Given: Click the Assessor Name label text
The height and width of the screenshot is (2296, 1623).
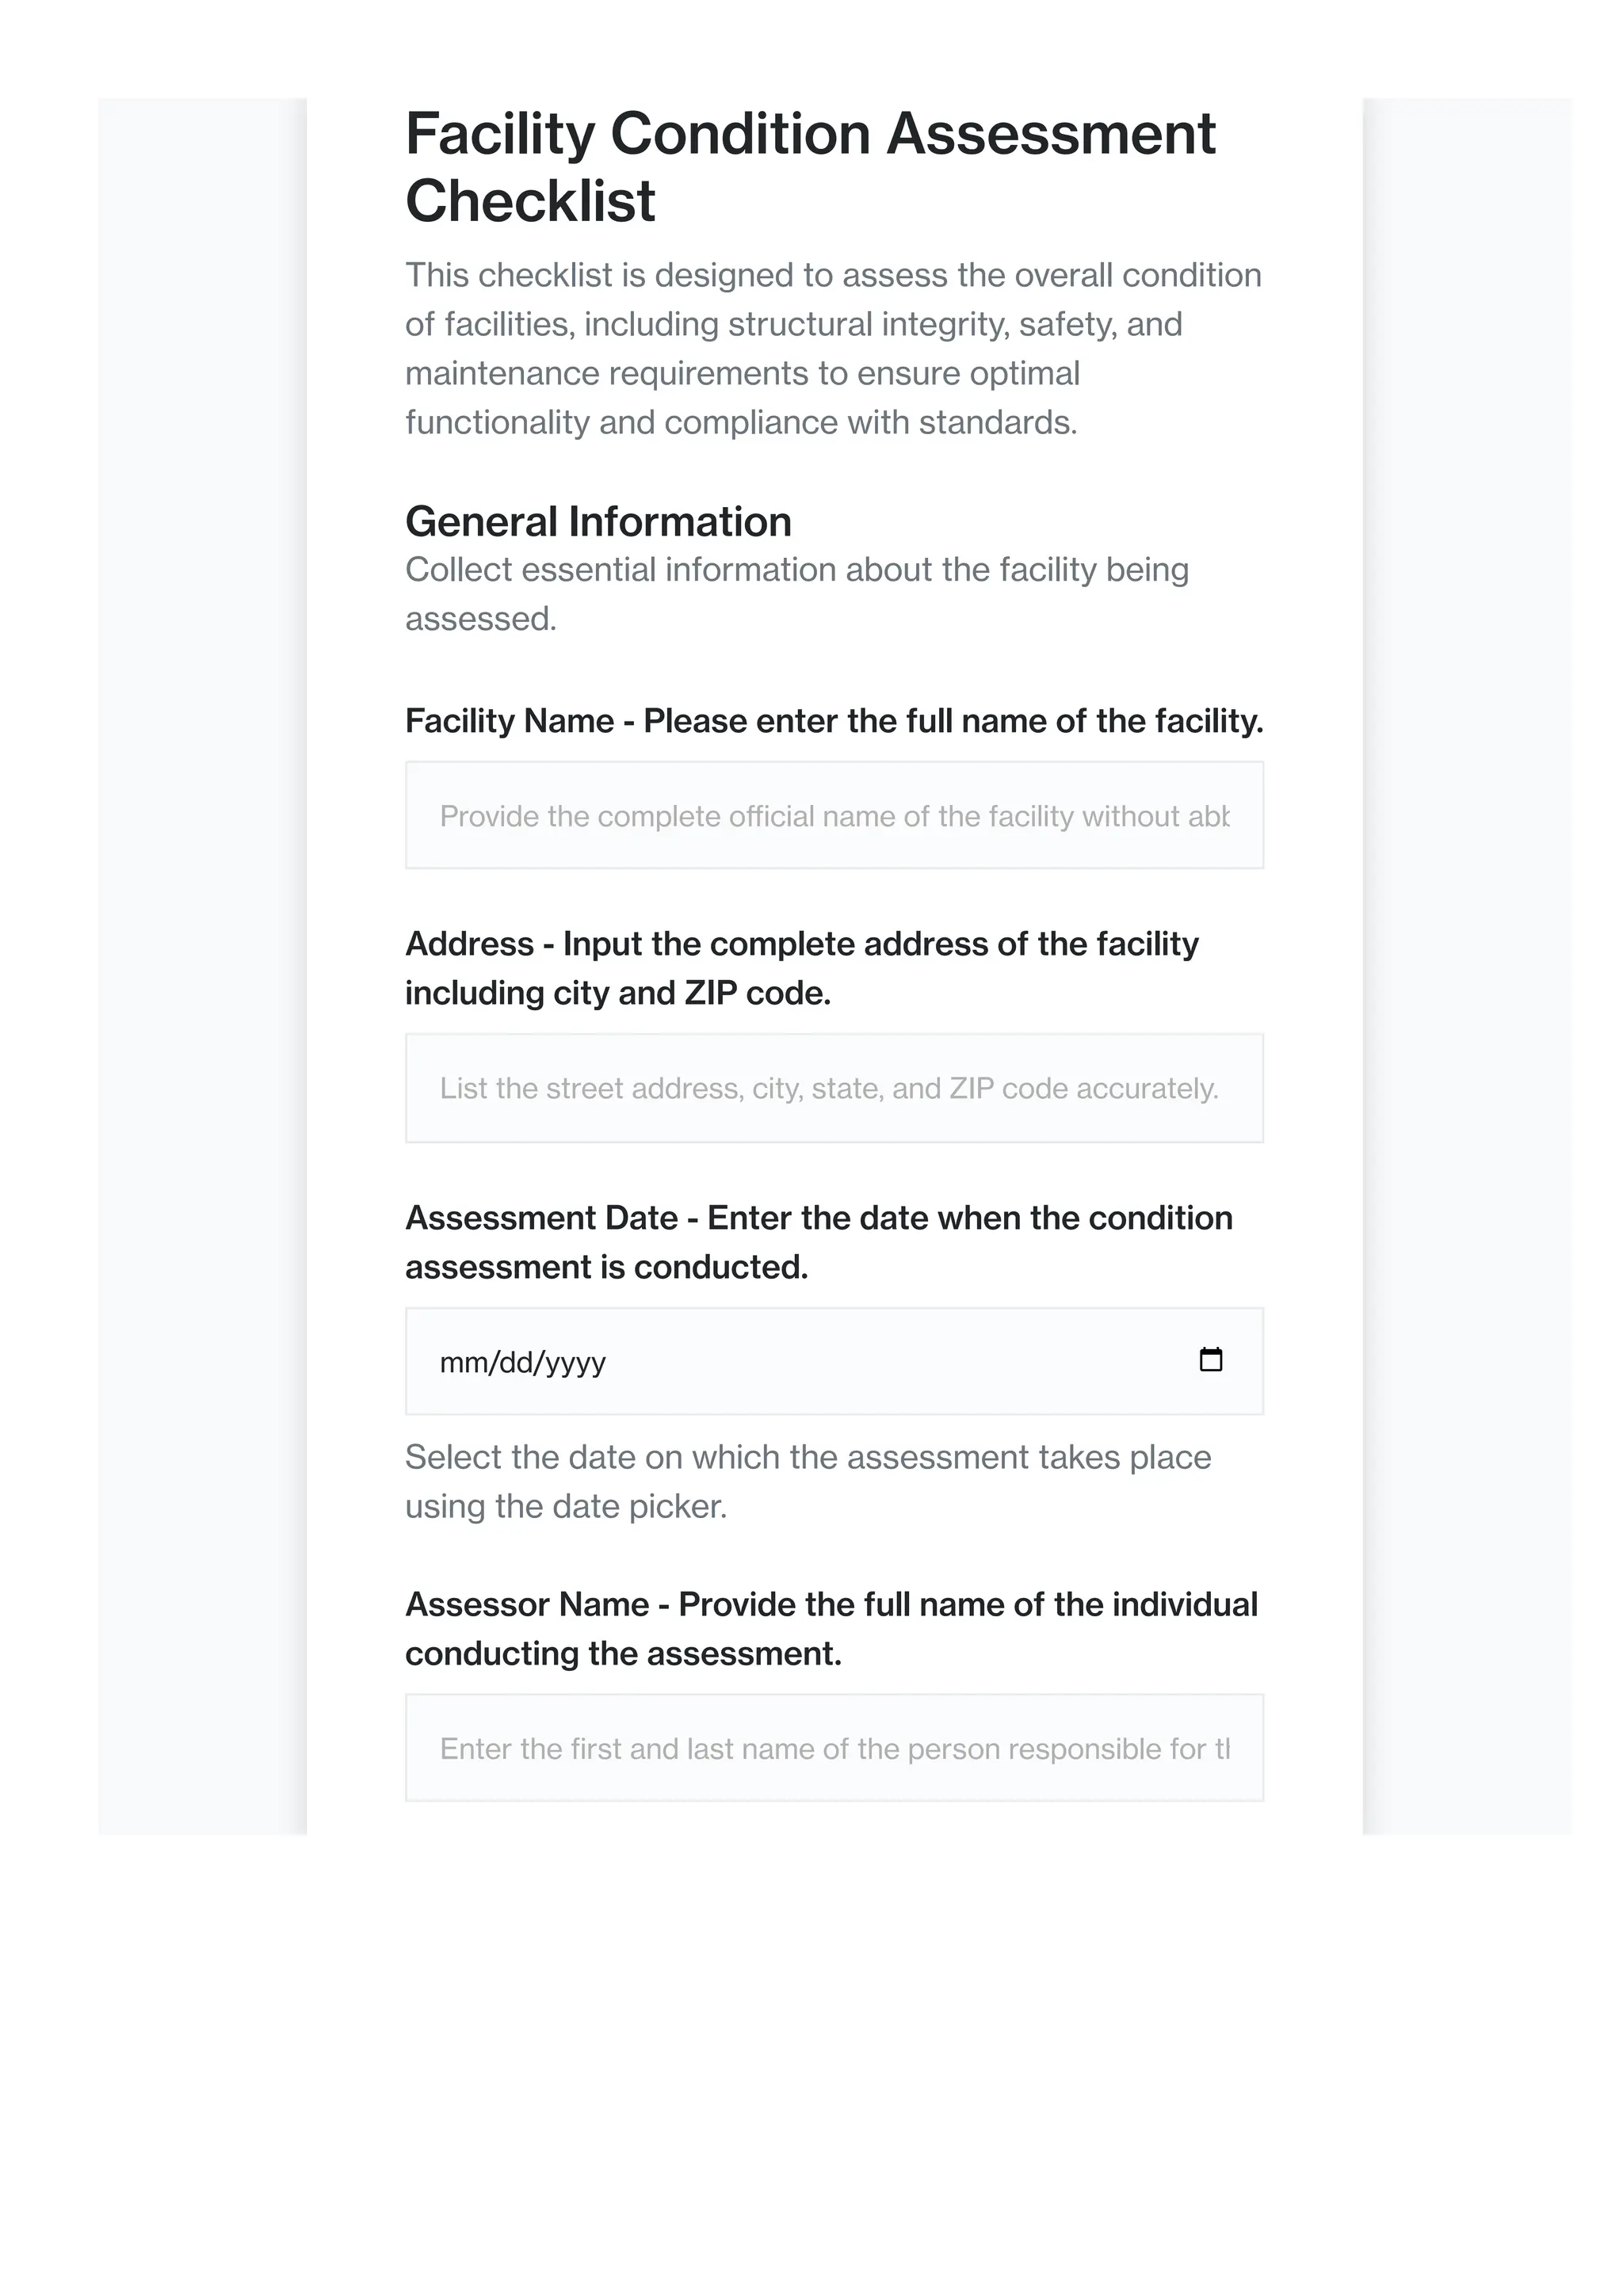Looking at the screenshot, I should coord(831,1629).
